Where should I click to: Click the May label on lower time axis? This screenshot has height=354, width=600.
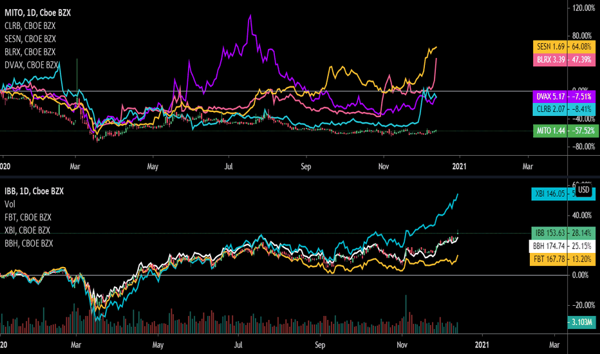(x=158, y=345)
